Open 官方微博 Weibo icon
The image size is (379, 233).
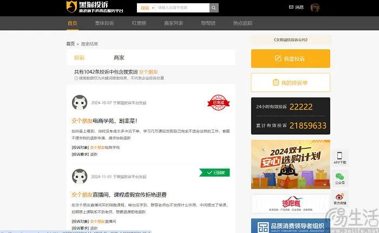click(339, 198)
